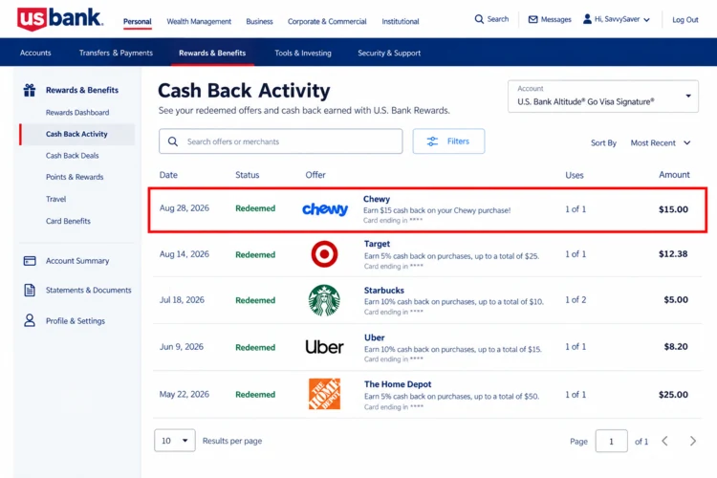The width and height of the screenshot is (717, 478).
Task: Select Cash Back Activity in sidebar
Action: click(x=76, y=134)
